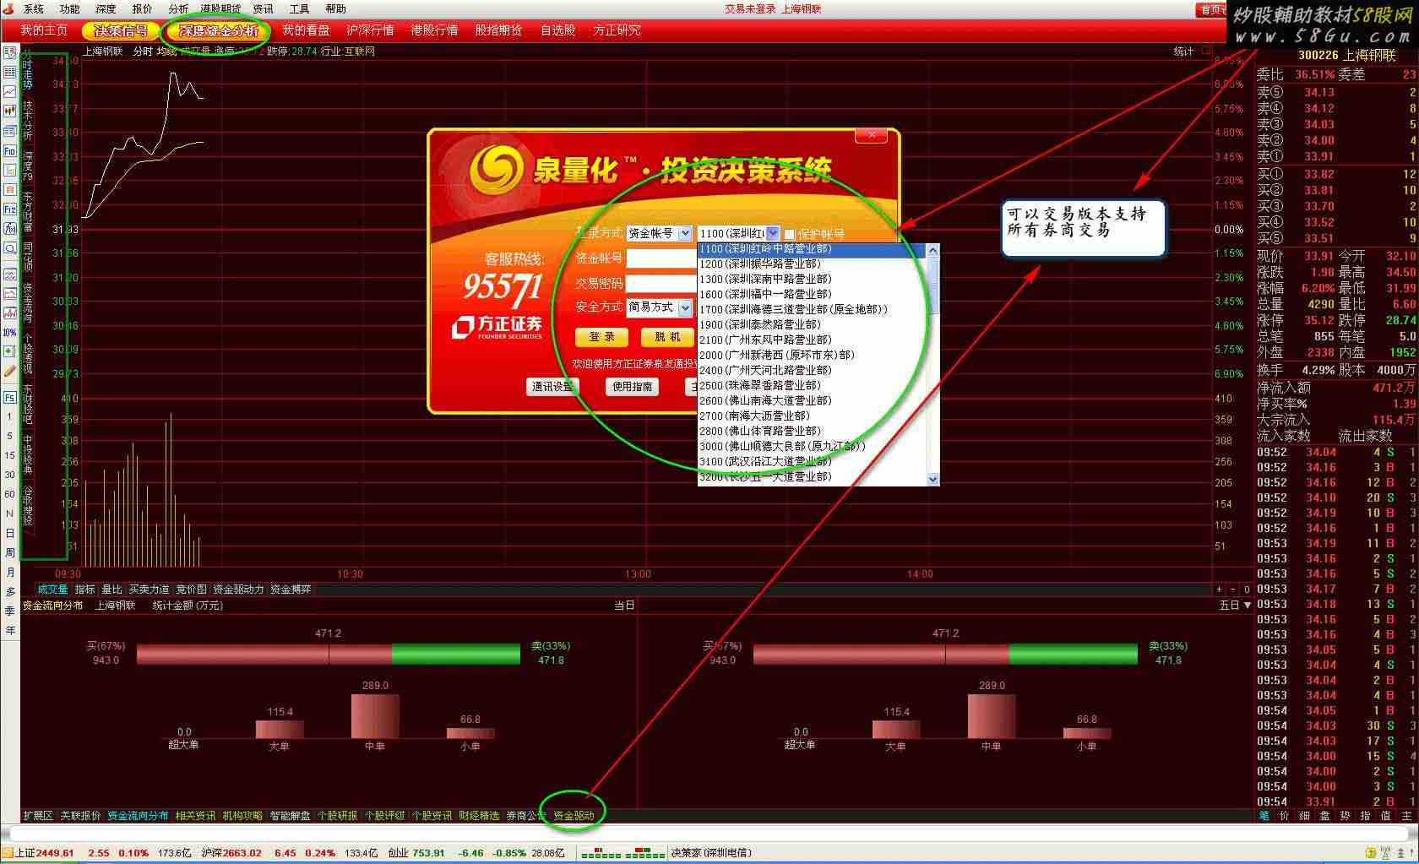This screenshot has width=1419, height=864.
Task: Open the 机构攻略 bottom tab
Action: click(242, 816)
